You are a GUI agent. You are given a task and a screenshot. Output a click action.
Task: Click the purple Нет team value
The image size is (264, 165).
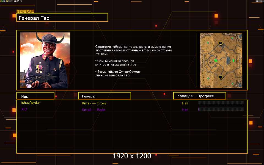185,110
